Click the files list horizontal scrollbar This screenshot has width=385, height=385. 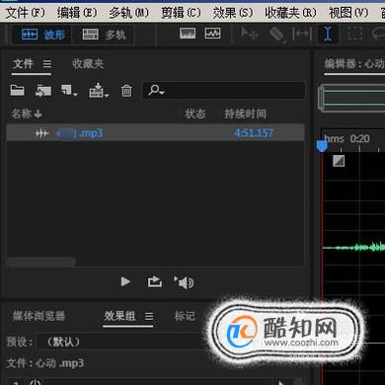click(41, 263)
